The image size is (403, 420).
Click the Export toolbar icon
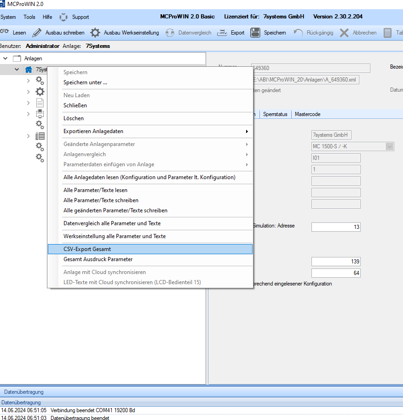222,33
